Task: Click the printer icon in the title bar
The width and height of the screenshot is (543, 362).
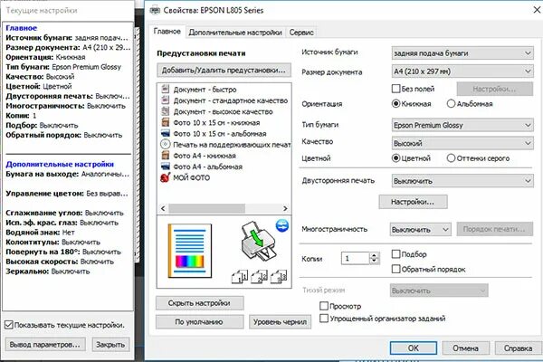Action: (155, 10)
